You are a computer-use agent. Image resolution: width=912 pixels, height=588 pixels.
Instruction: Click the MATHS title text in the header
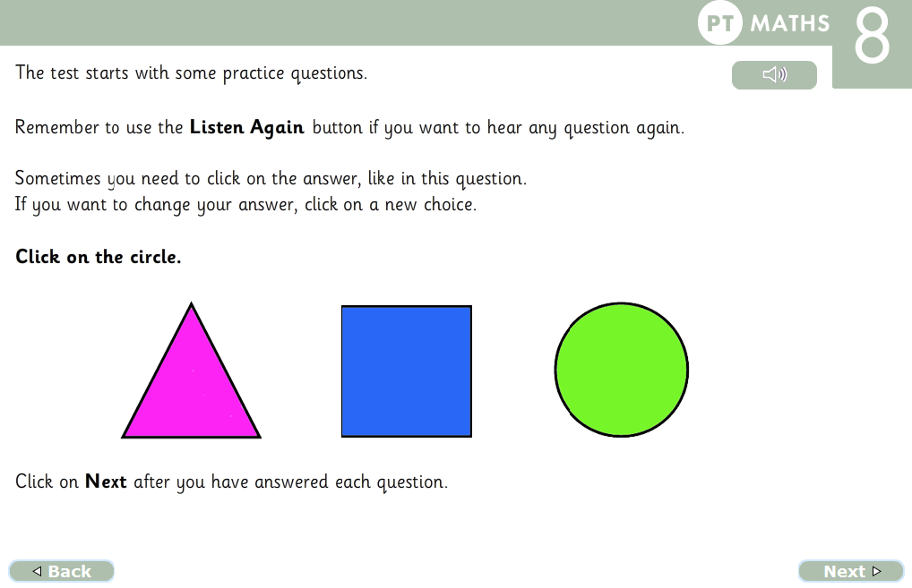coord(790,24)
